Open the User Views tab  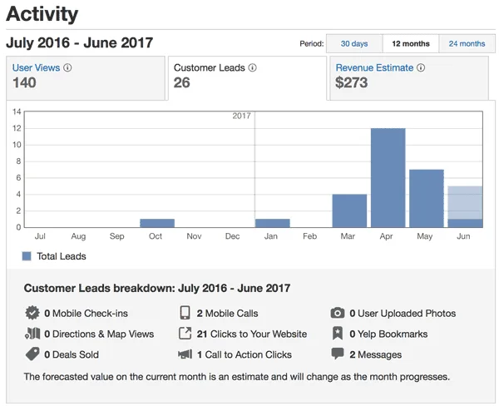[x=85, y=77]
